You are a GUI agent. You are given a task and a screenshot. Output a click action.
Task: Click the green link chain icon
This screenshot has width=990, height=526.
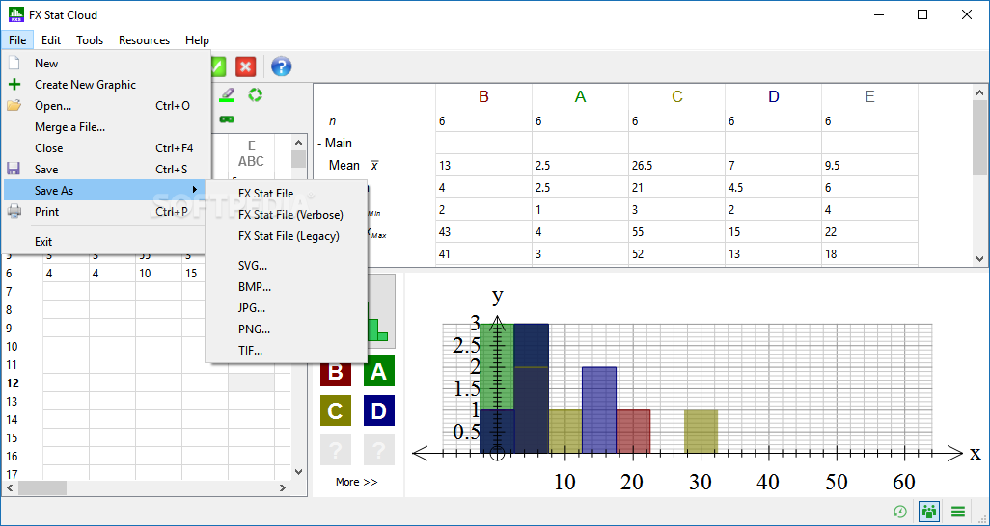[x=227, y=118]
